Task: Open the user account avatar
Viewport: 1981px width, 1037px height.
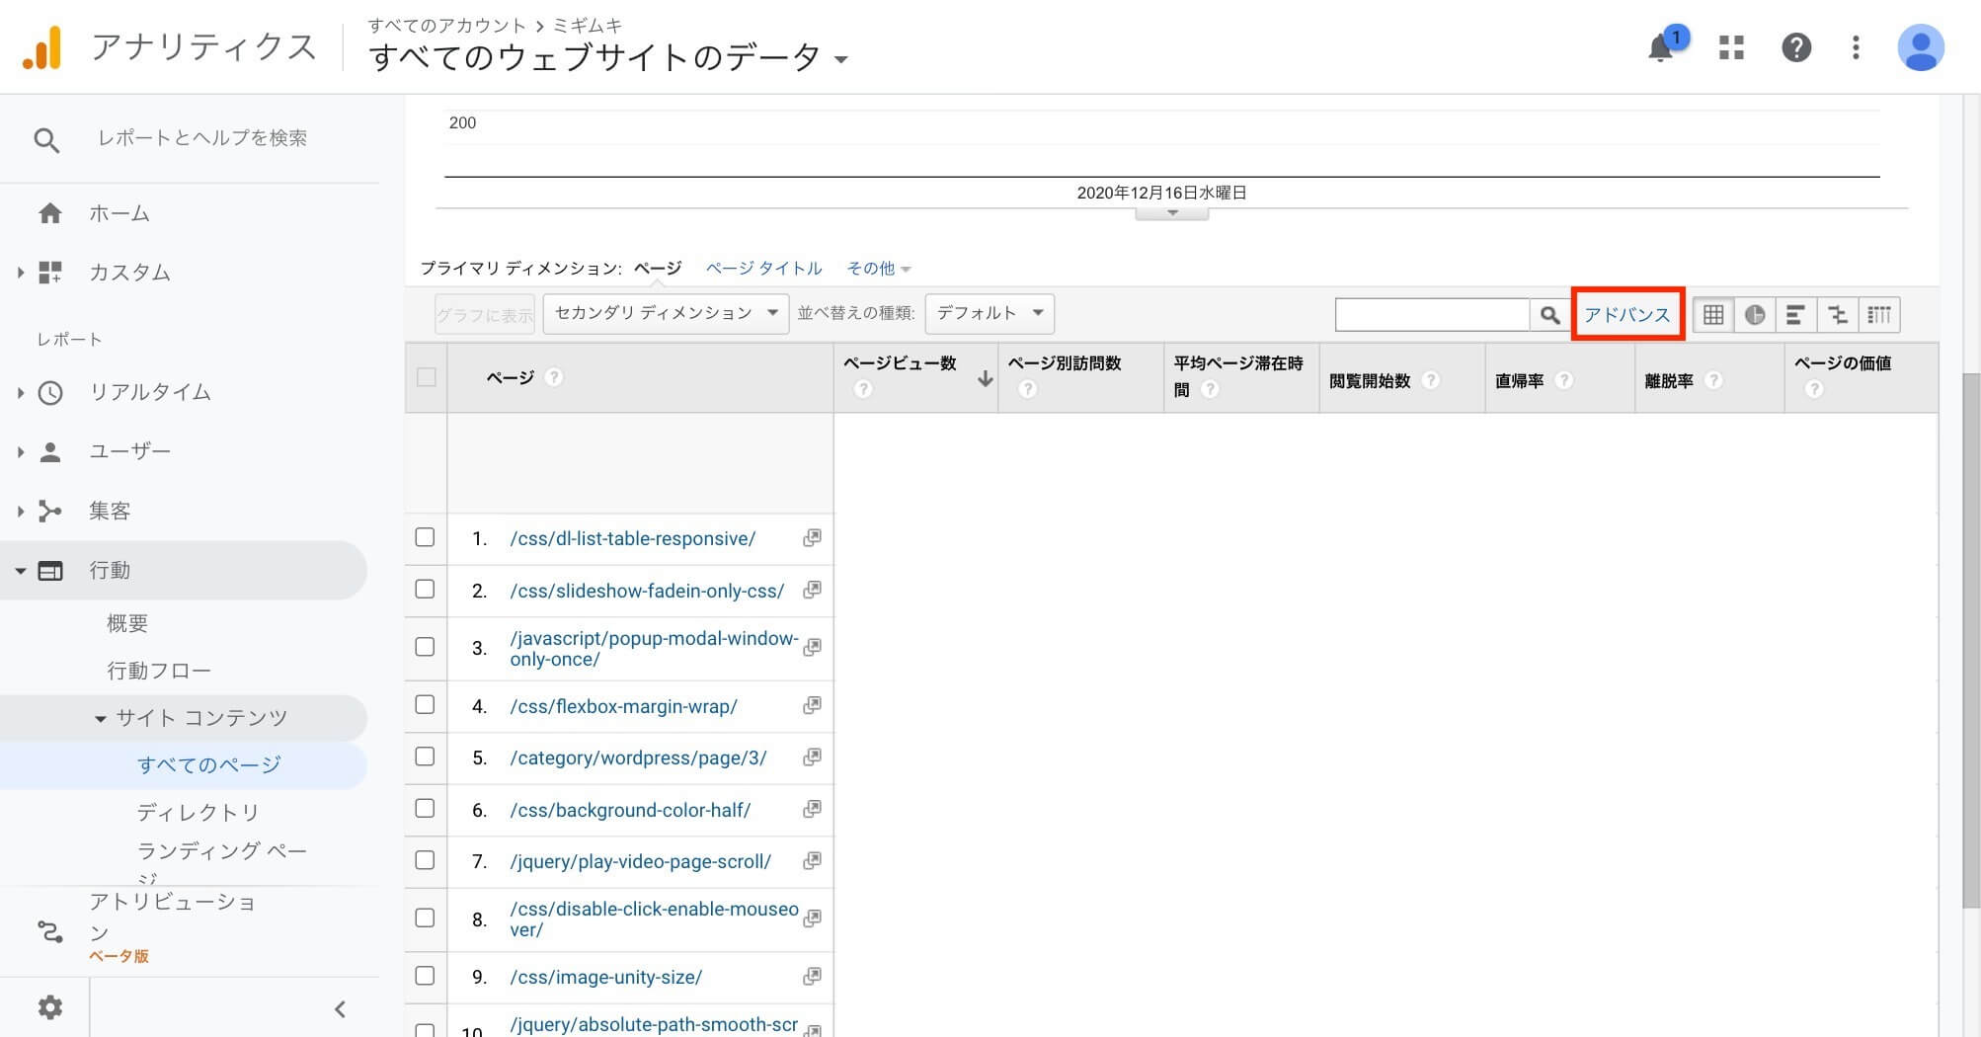Action: pos(1921,47)
